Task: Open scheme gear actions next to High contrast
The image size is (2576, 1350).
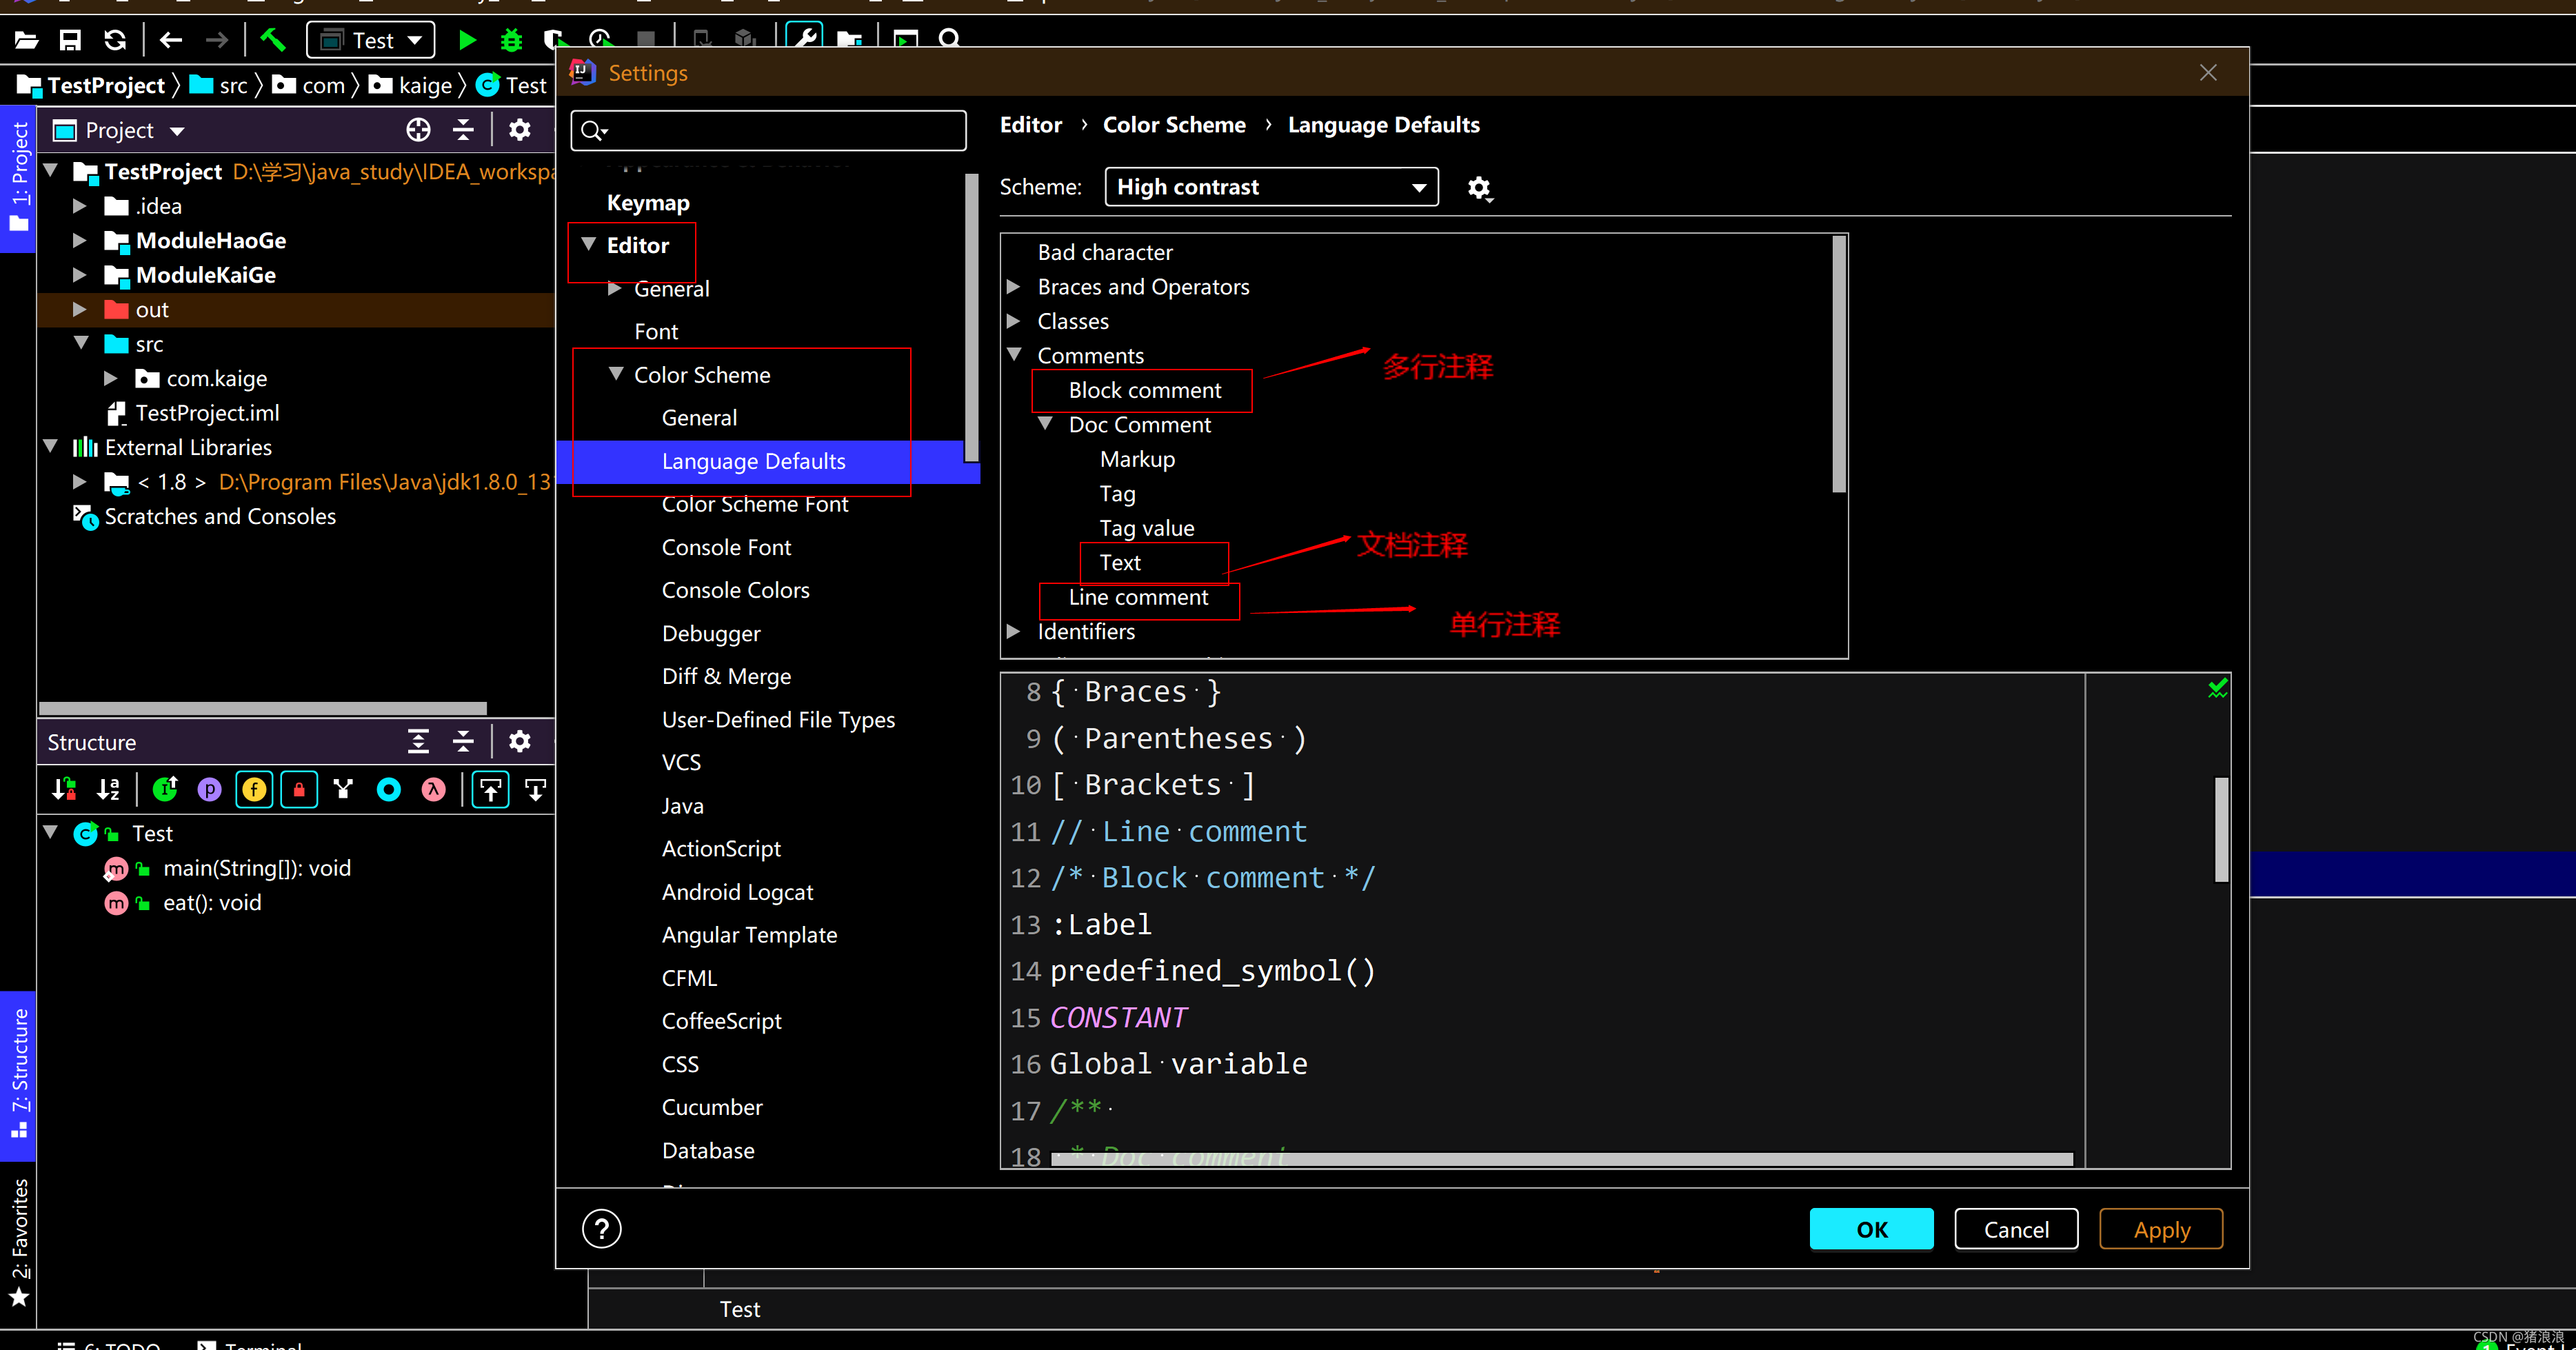Action: click(x=1479, y=188)
